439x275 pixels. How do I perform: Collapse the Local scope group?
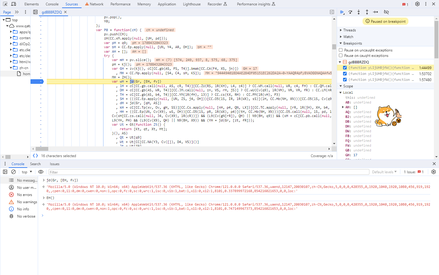point(341,92)
